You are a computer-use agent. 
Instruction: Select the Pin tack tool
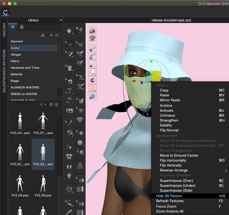click(x=69, y=123)
